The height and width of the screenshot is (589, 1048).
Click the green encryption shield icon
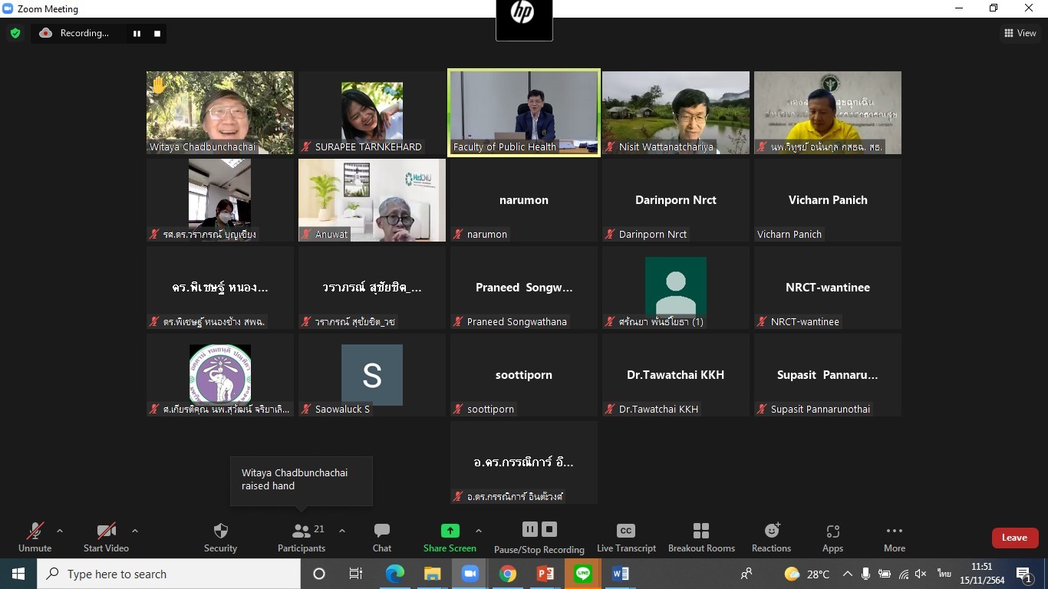[x=15, y=33]
